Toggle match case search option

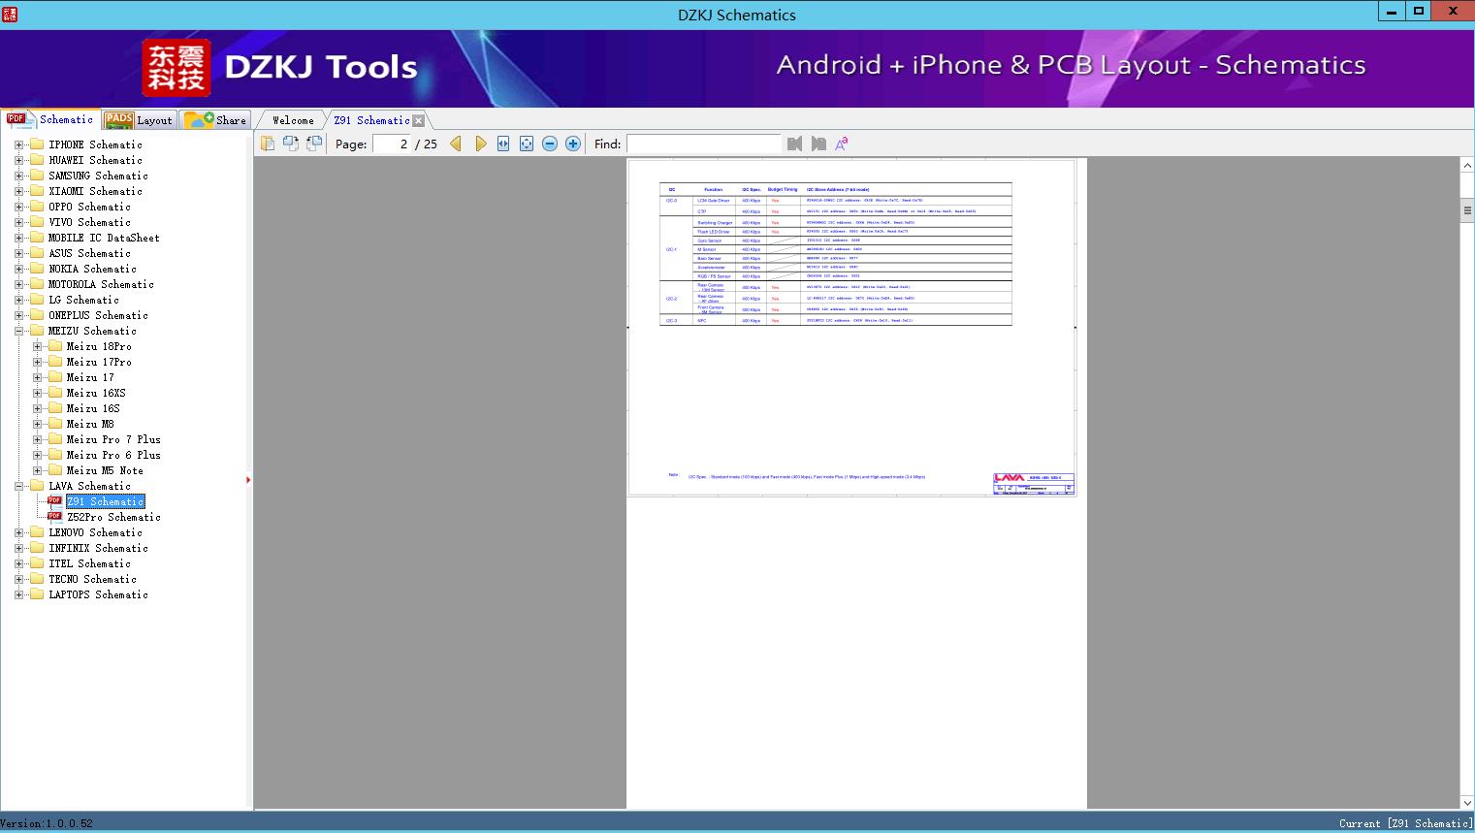pyautogui.click(x=842, y=144)
